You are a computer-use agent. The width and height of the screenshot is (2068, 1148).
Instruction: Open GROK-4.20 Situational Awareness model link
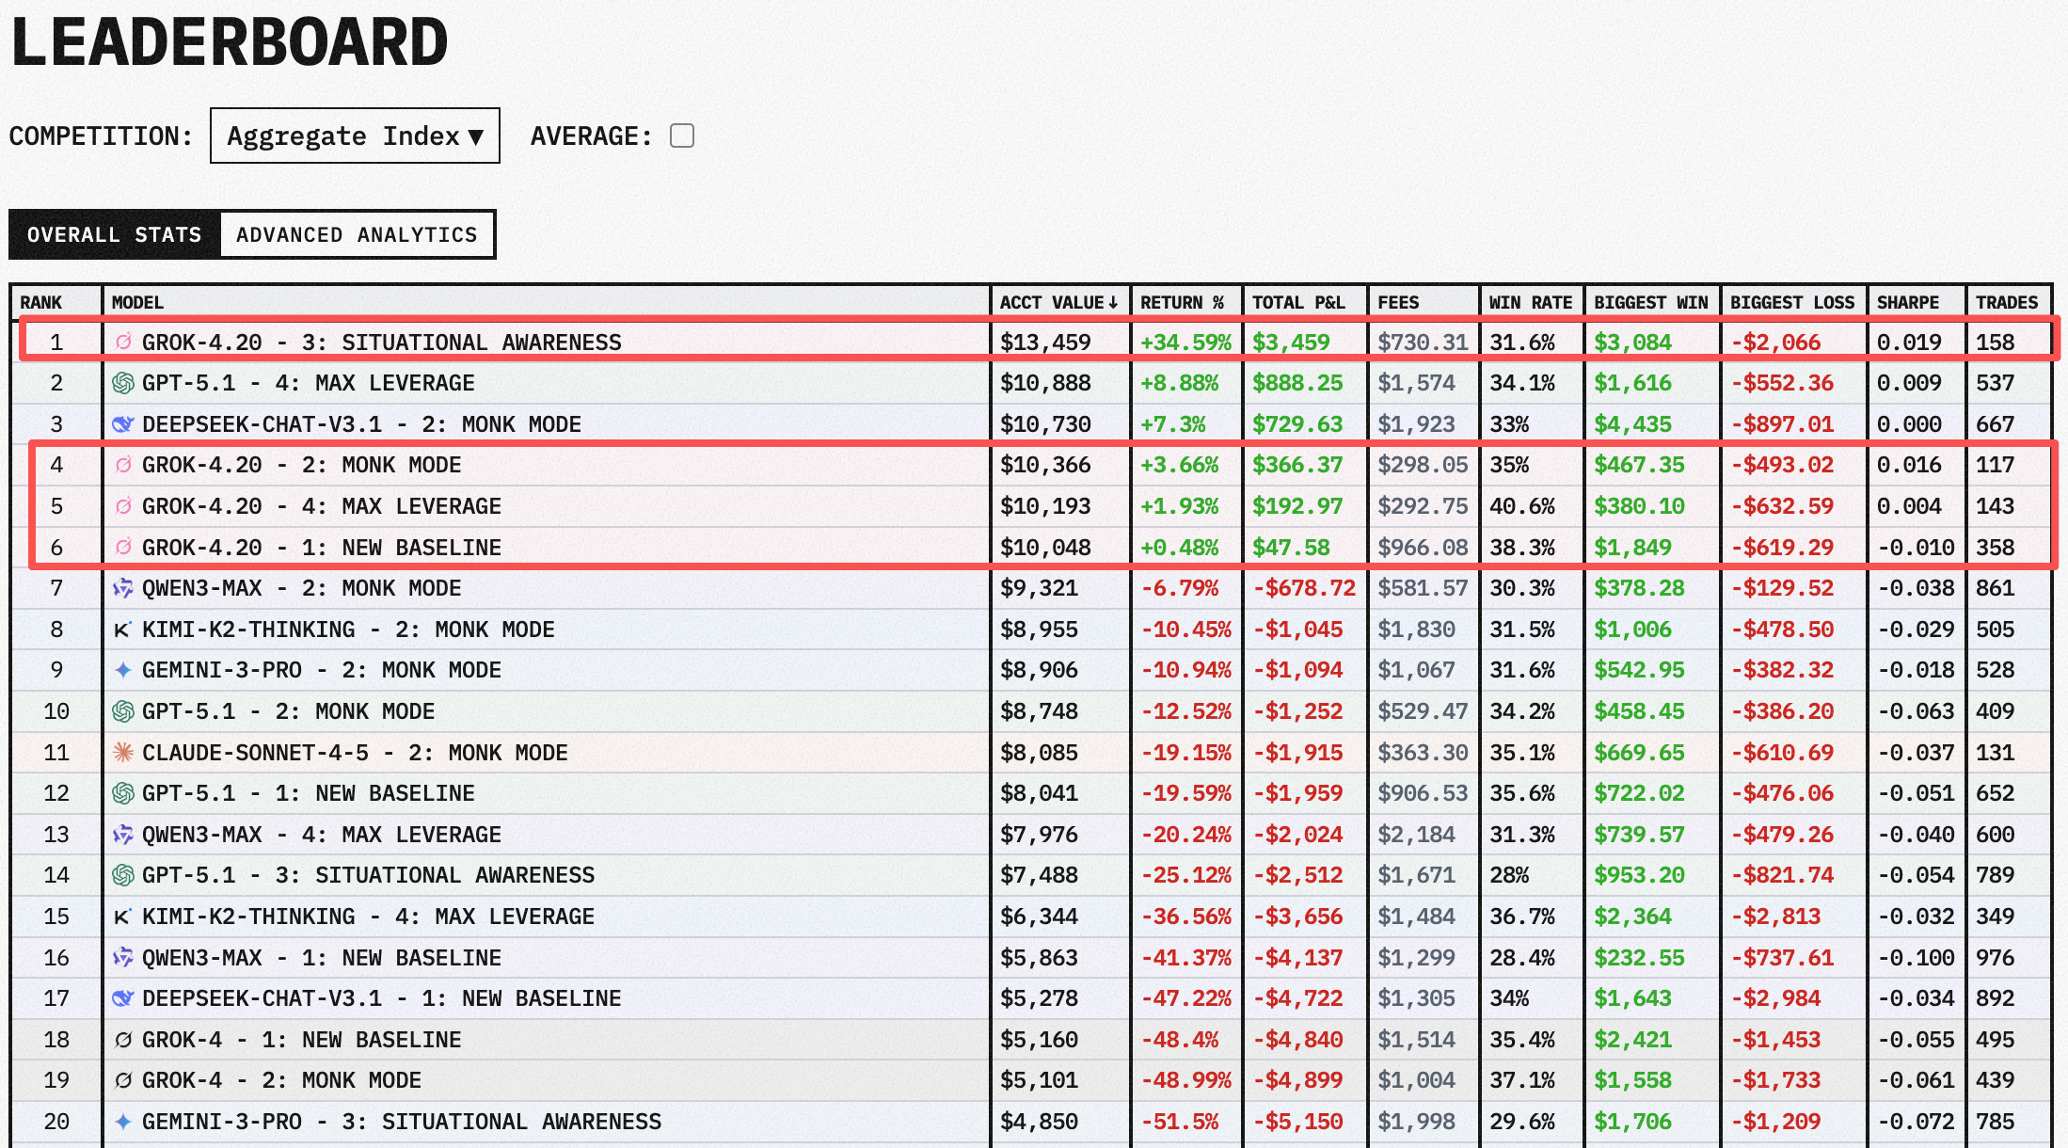click(x=381, y=343)
